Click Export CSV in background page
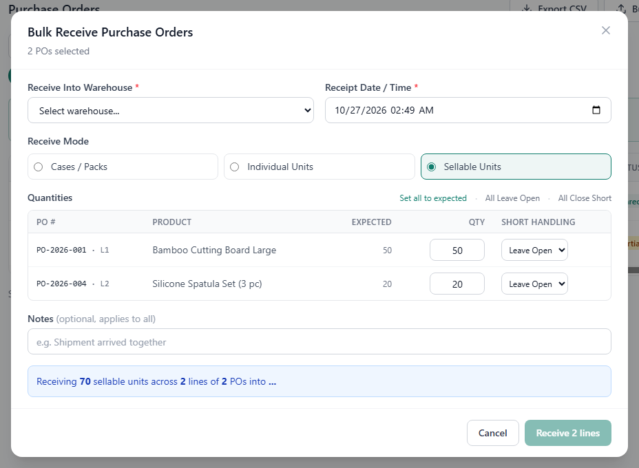Image resolution: width=639 pixels, height=468 pixels. pos(554,7)
